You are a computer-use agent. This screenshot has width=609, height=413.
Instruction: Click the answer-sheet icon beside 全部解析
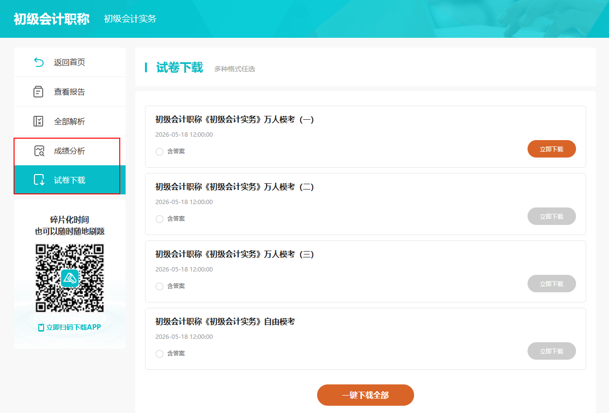[x=39, y=121]
